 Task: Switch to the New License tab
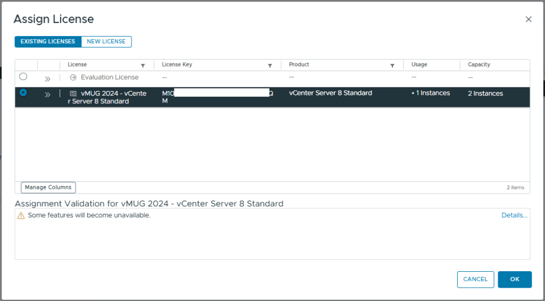(106, 41)
